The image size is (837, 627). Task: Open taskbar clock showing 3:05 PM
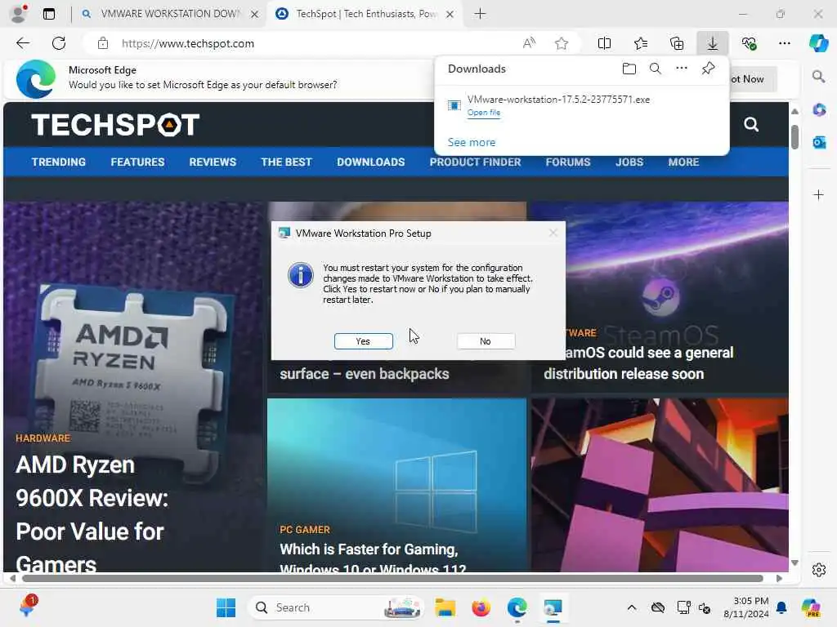pos(746,607)
